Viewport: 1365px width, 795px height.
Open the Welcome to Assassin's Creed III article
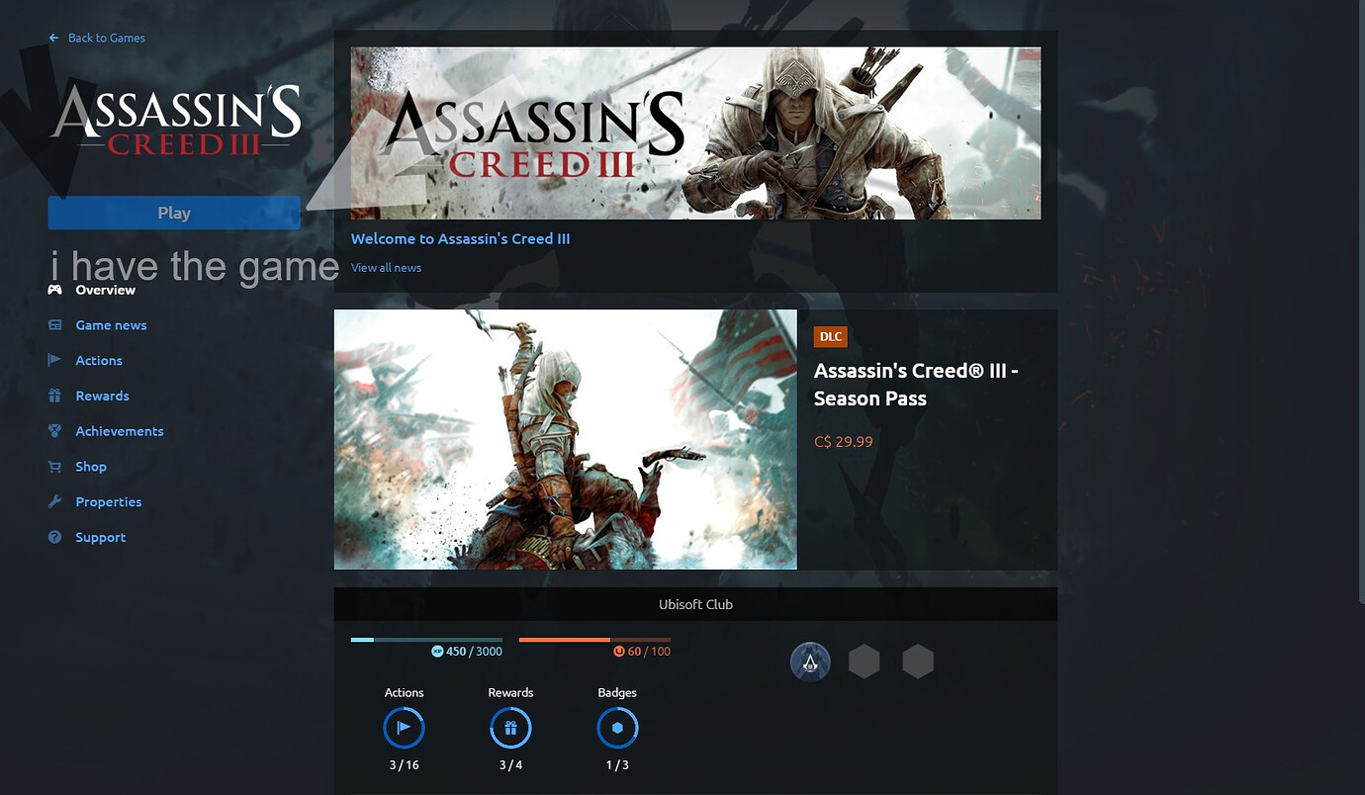[x=460, y=238]
